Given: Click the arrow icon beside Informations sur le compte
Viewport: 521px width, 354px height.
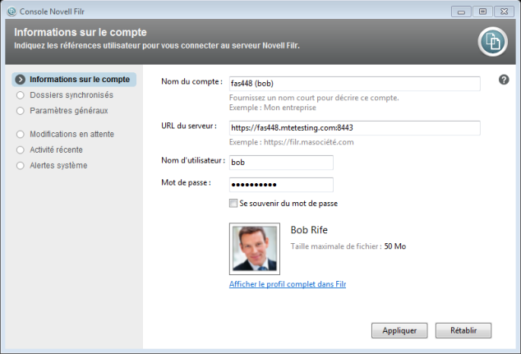Looking at the screenshot, I should tap(21, 80).
